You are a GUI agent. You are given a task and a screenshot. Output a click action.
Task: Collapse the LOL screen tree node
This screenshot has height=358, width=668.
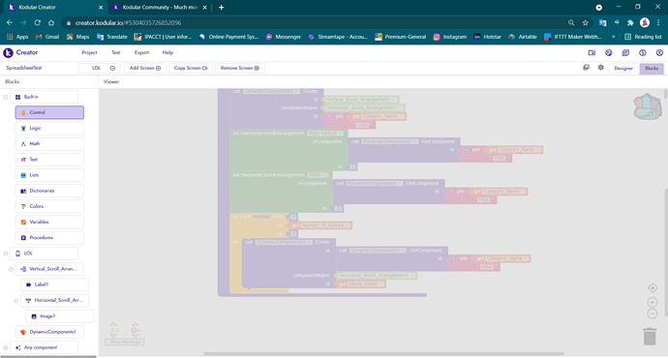pyautogui.click(x=6, y=254)
